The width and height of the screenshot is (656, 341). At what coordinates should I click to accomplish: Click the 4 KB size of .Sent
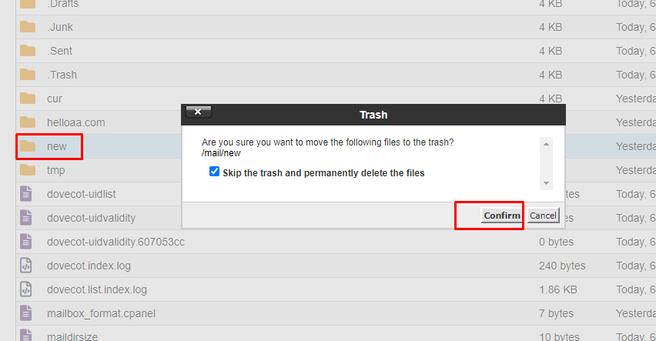(551, 51)
